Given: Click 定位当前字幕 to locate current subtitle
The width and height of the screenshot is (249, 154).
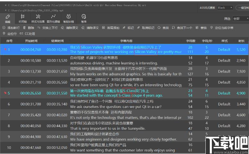Looking at the screenshot, I should point(222,28).
